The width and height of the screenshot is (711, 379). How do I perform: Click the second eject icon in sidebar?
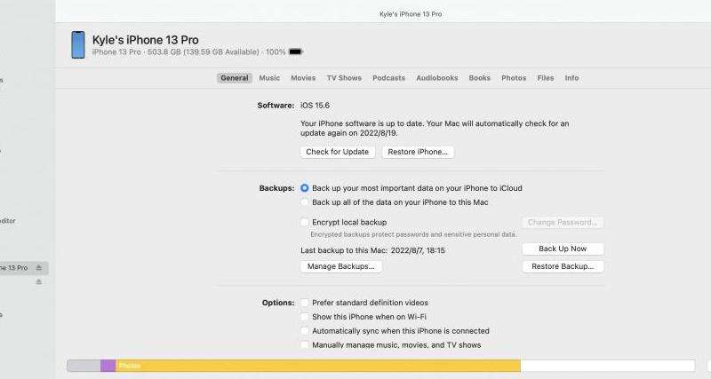[39, 282]
